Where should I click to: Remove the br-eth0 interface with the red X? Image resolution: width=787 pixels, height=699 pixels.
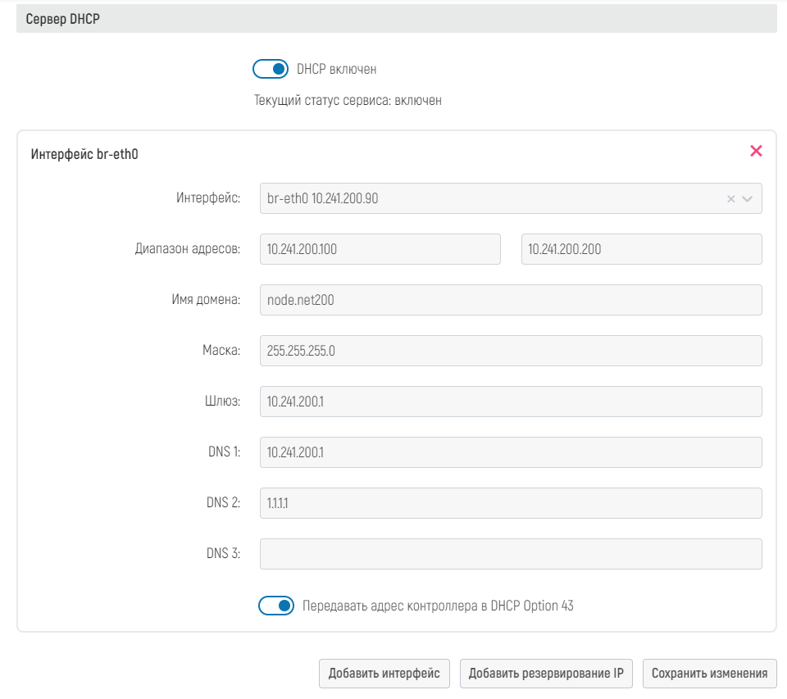(x=756, y=151)
